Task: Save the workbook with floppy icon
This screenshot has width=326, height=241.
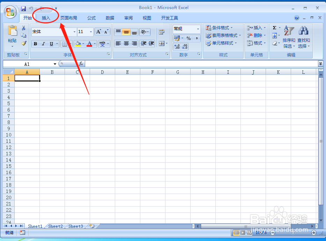Action: [x=23, y=8]
